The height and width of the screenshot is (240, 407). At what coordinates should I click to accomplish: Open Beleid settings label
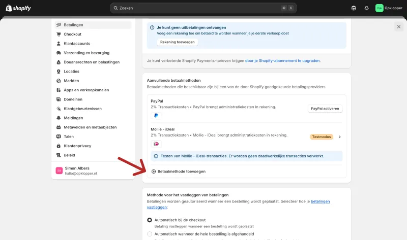tap(69, 155)
